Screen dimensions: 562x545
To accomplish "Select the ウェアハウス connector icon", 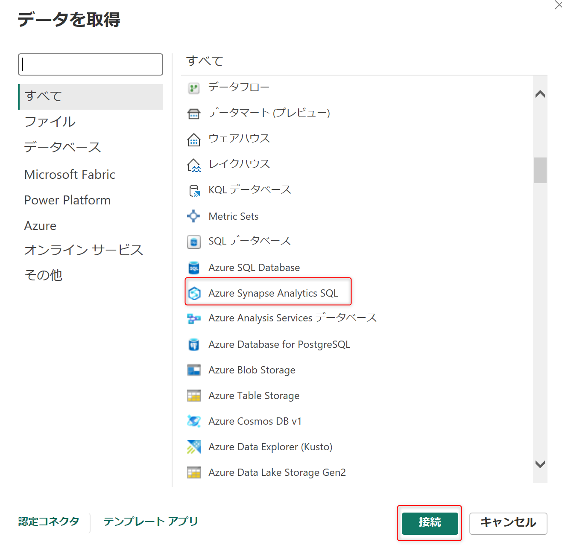I will (194, 139).
